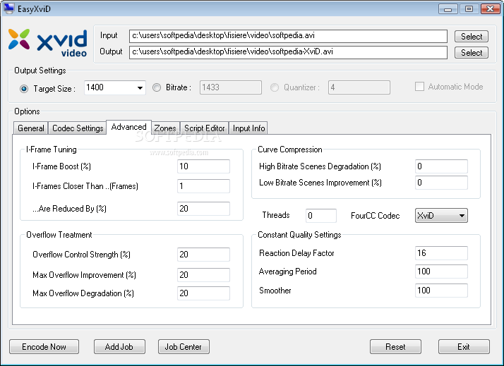The image size is (504, 366).
Task: Switch to the Codec Settings tab
Action: pyautogui.click(x=78, y=128)
